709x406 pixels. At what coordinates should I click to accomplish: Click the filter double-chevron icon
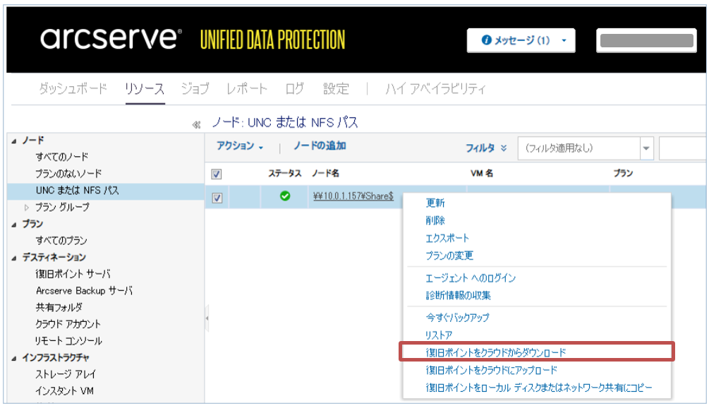[x=504, y=148]
